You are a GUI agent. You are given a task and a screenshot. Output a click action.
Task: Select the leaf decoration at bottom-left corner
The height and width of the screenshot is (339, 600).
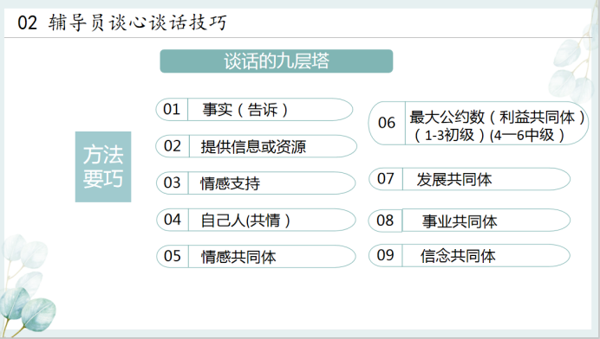[27, 285]
